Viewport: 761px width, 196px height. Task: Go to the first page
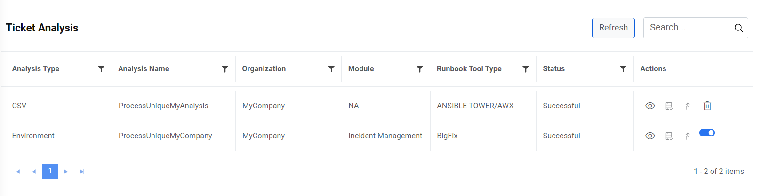[18, 172]
